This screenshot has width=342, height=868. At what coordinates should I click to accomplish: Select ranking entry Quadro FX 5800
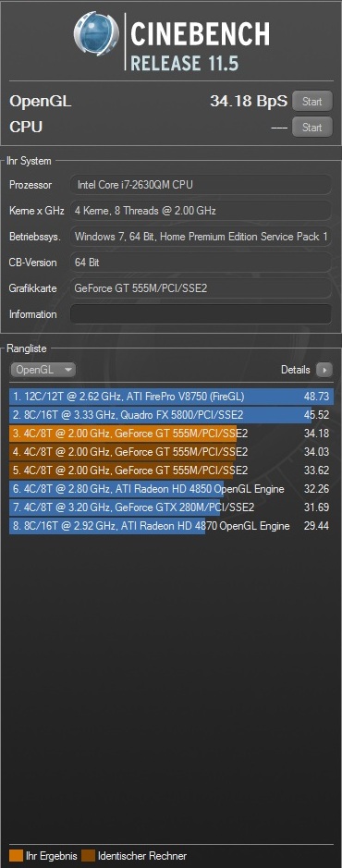click(x=171, y=415)
